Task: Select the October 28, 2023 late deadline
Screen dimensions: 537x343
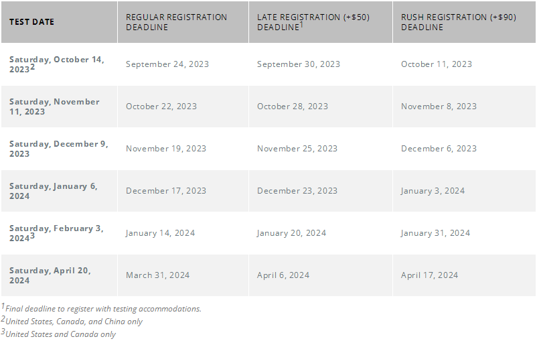Action: pyautogui.click(x=293, y=107)
